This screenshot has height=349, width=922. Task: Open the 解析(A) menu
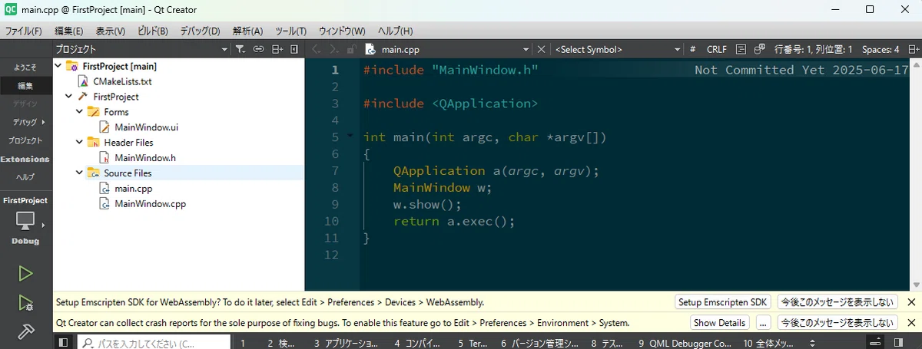tap(247, 31)
